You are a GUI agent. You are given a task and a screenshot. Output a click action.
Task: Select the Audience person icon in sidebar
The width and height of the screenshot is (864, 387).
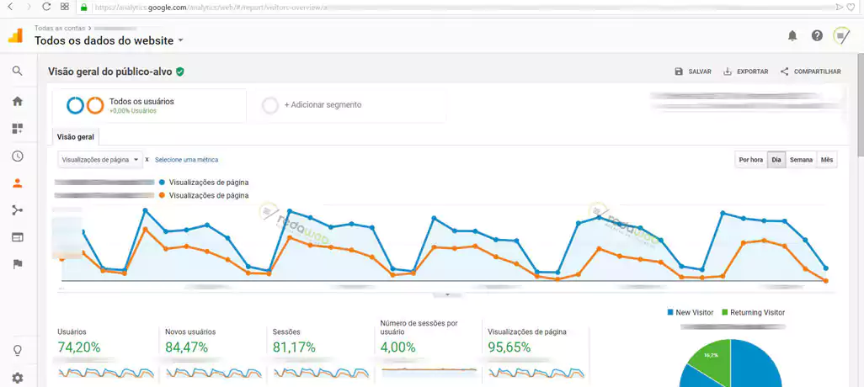[17, 183]
